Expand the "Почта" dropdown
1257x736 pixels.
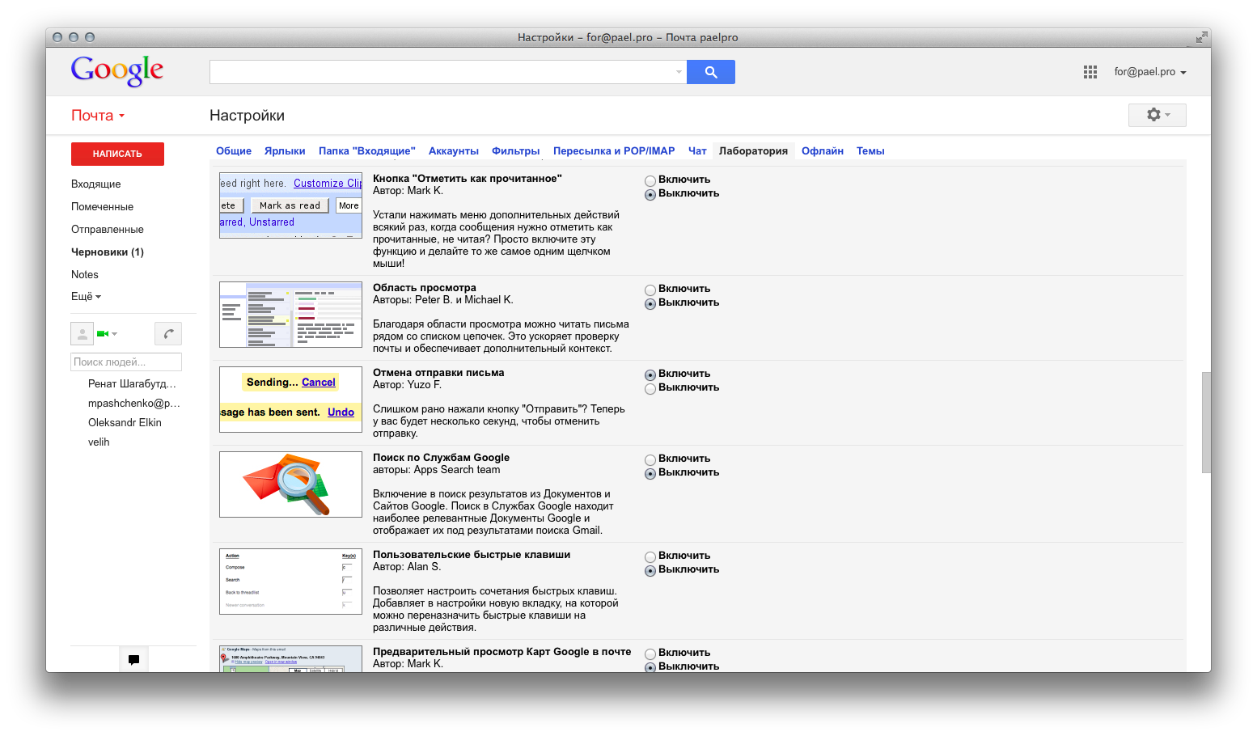click(98, 116)
